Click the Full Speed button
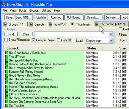The image size is (129, 109). tap(74, 18)
